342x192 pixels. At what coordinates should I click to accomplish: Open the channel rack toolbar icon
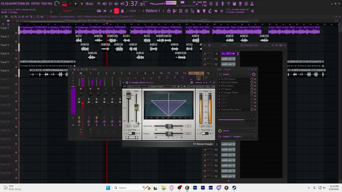(x=181, y=11)
